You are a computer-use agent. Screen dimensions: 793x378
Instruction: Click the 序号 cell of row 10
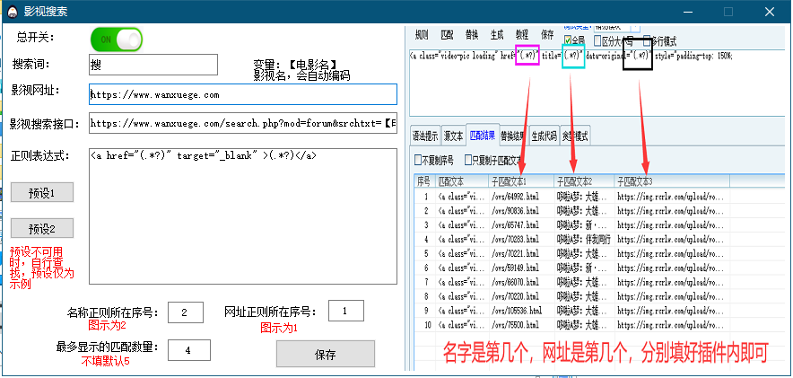[x=428, y=324]
